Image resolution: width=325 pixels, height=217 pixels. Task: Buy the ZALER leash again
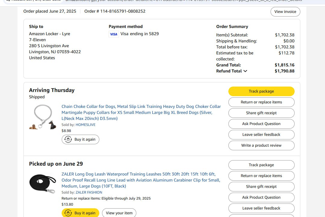80,213
